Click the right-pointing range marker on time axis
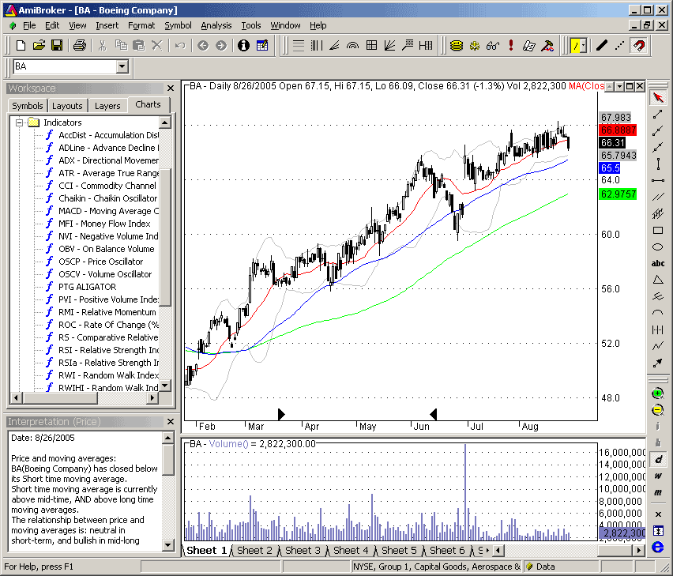The image size is (673, 576). tap(281, 414)
